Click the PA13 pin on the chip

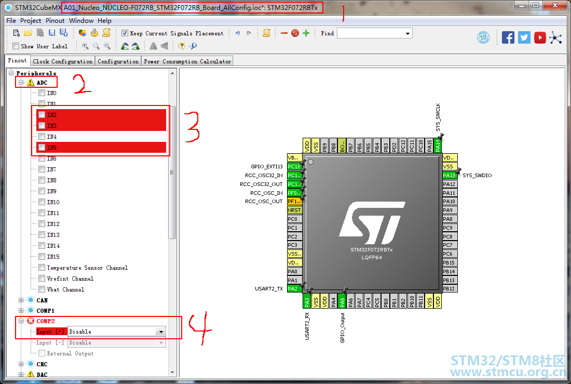450,176
